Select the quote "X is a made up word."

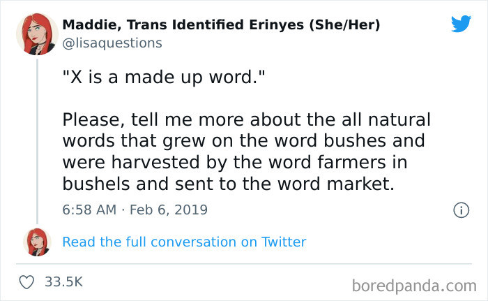pos(164,77)
